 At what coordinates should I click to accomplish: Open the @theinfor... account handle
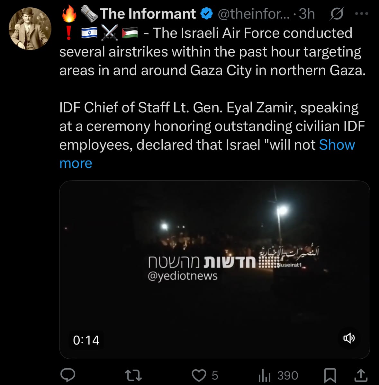tap(254, 14)
